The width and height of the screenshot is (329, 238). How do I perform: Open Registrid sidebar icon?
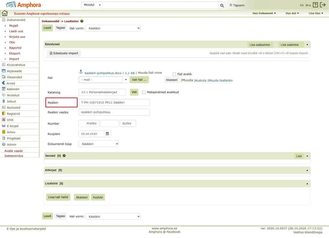click(4, 113)
